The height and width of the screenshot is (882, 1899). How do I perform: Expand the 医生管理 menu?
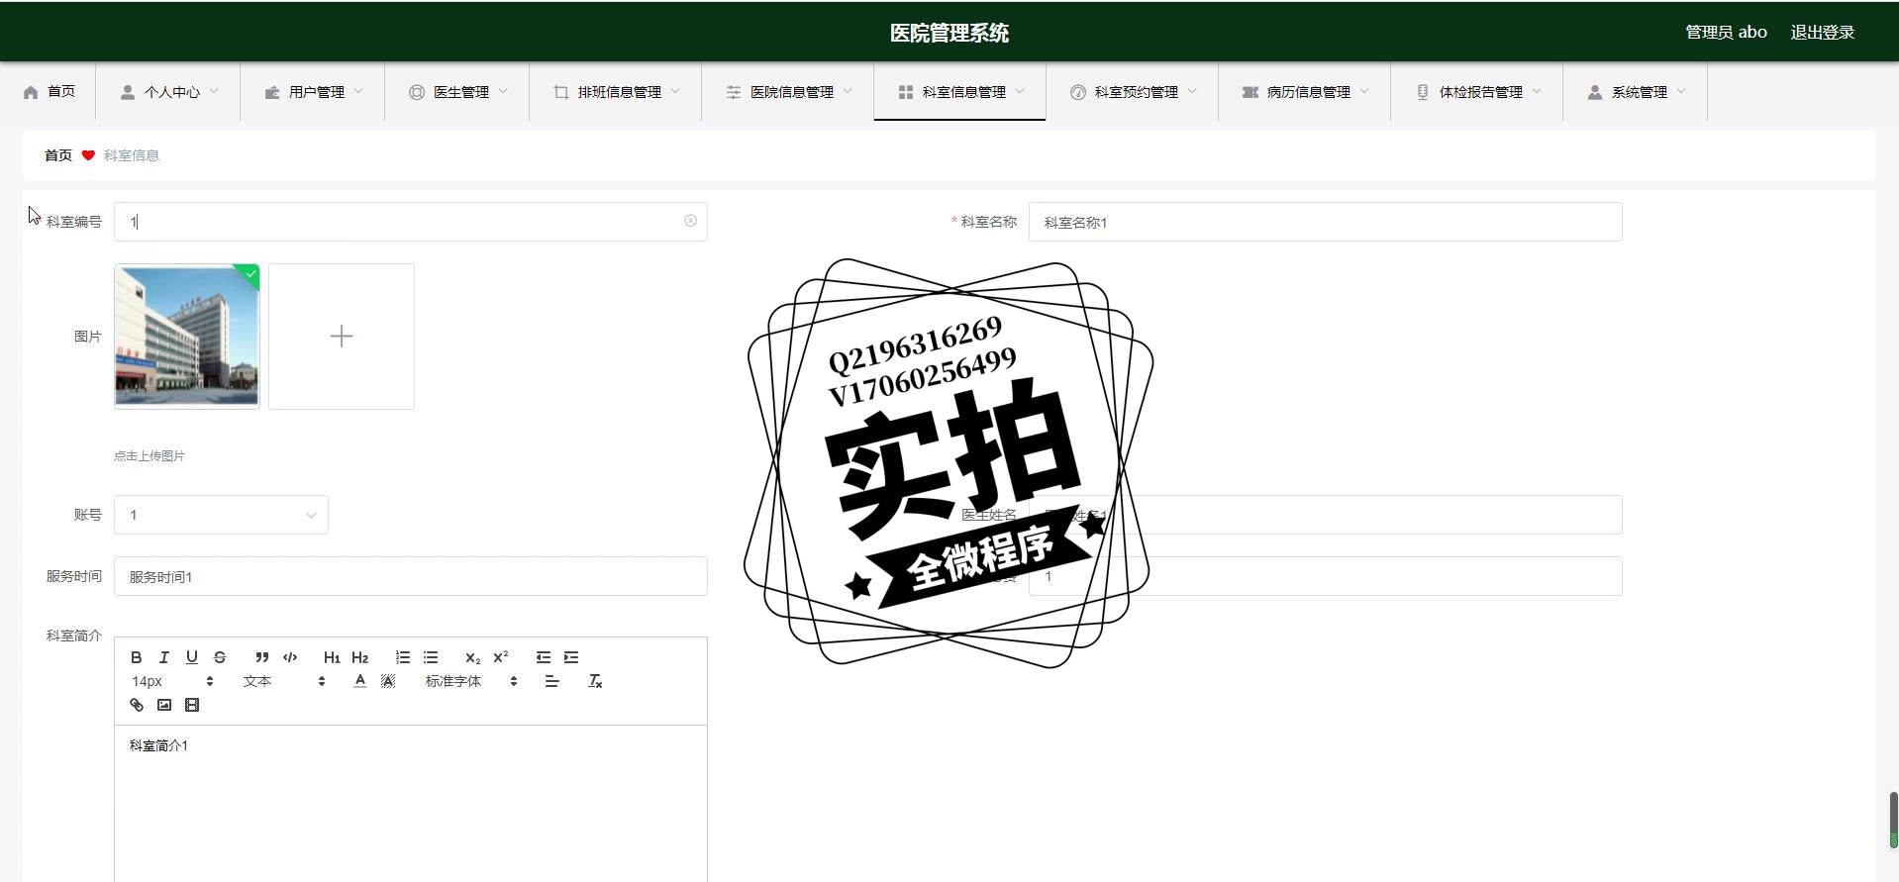[457, 92]
